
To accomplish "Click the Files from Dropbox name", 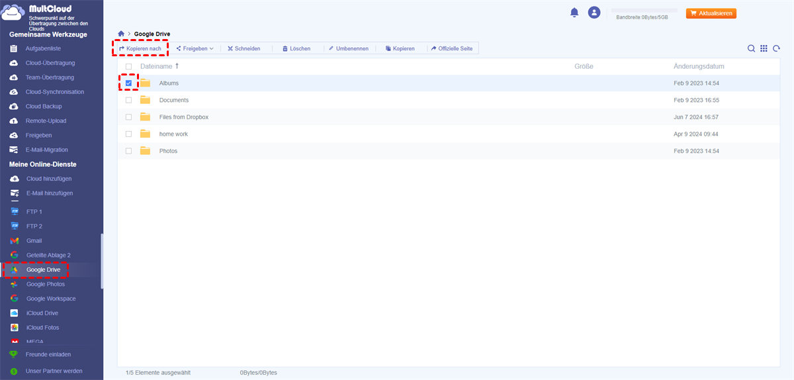I will 184,117.
